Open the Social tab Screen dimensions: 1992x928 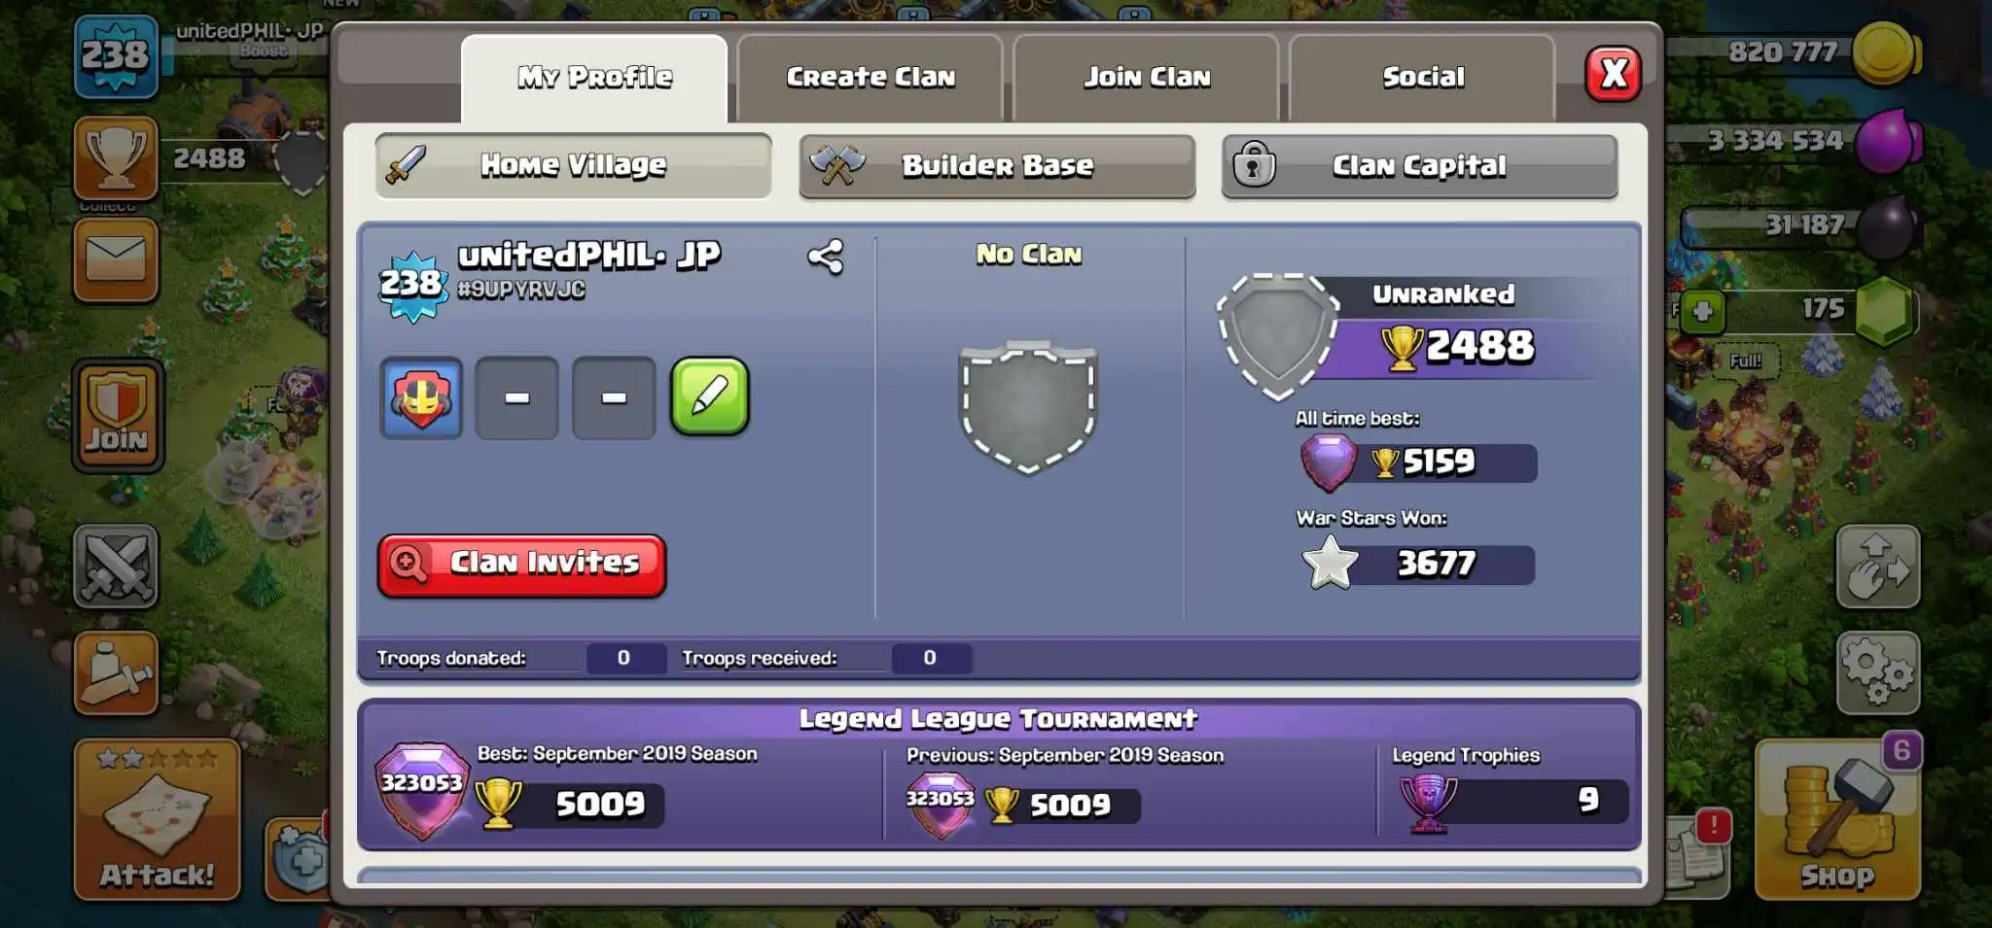[x=1423, y=78]
